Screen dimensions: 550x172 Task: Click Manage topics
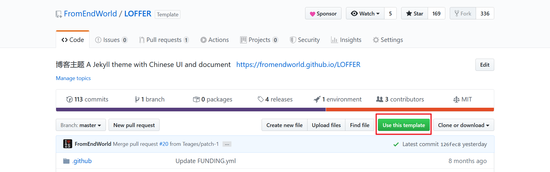(x=73, y=78)
